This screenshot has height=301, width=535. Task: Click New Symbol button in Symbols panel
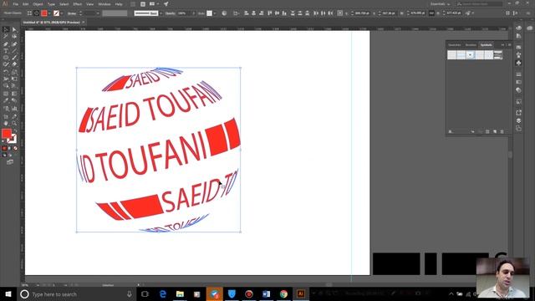pyautogui.click(x=495, y=131)
